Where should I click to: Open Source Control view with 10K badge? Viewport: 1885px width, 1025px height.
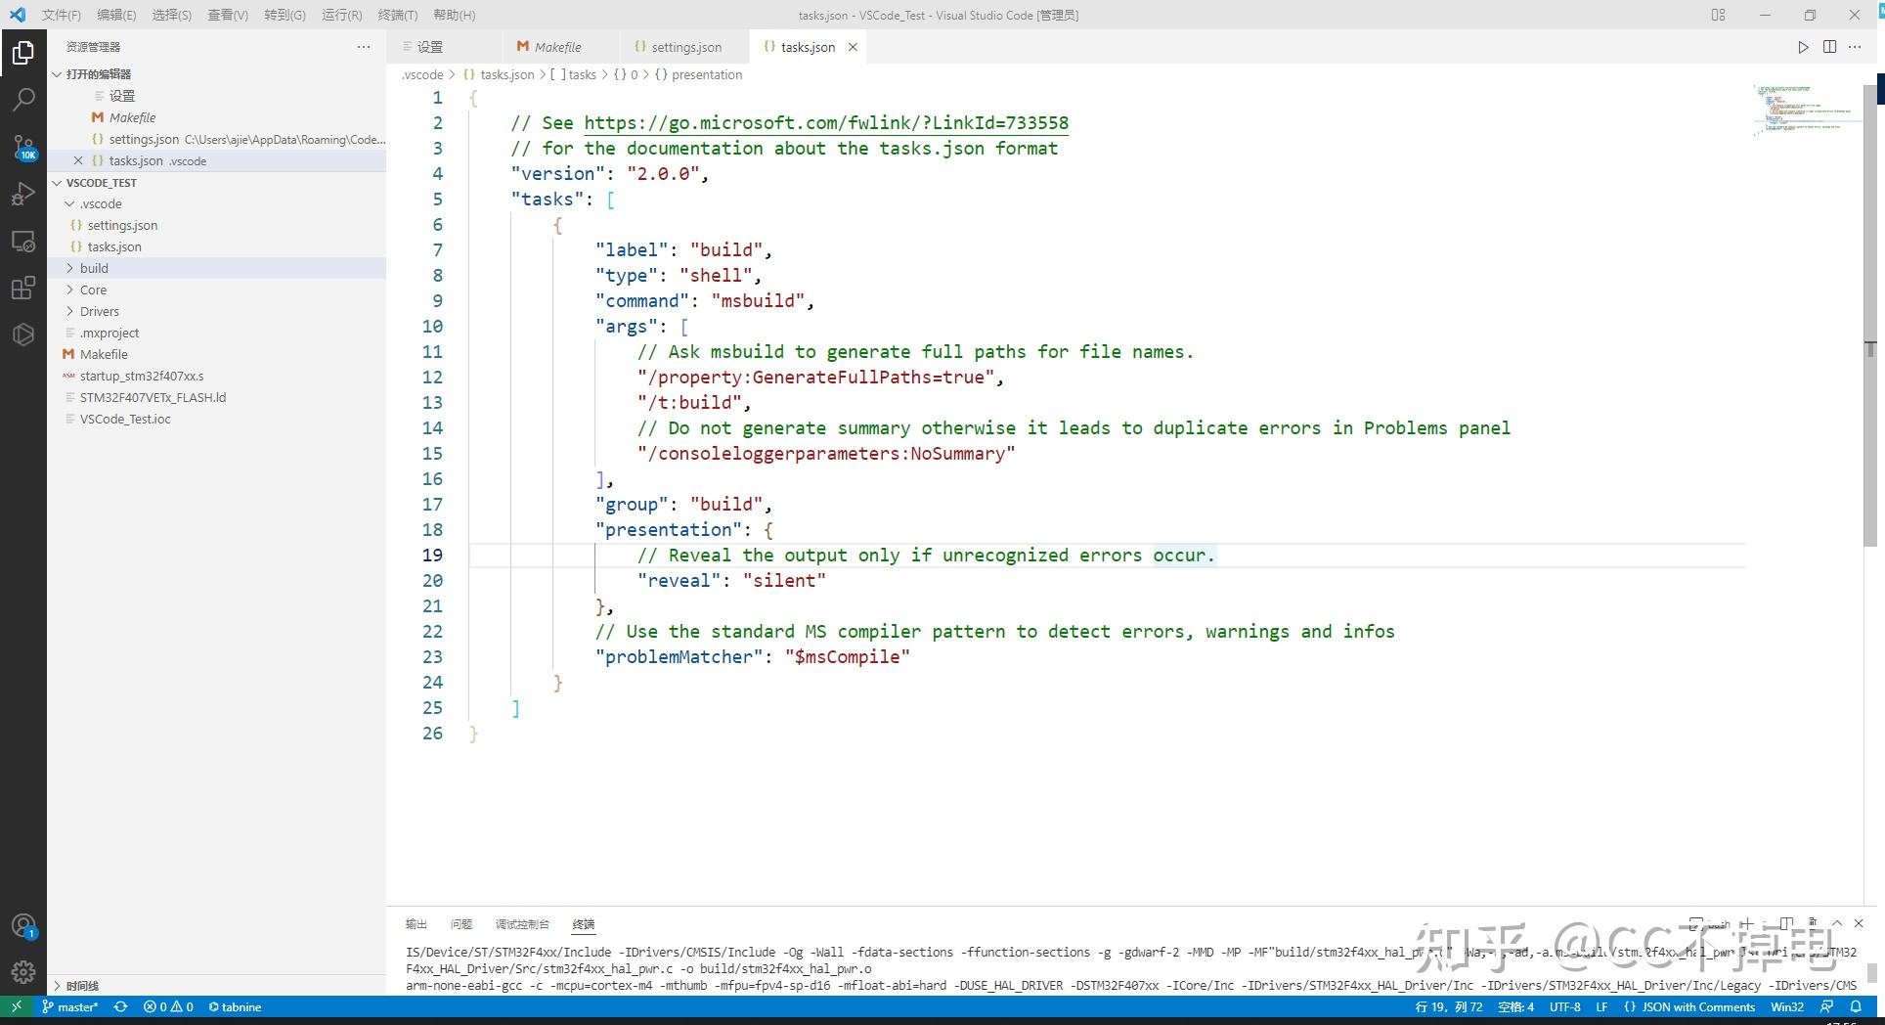[x=23, y=147]
